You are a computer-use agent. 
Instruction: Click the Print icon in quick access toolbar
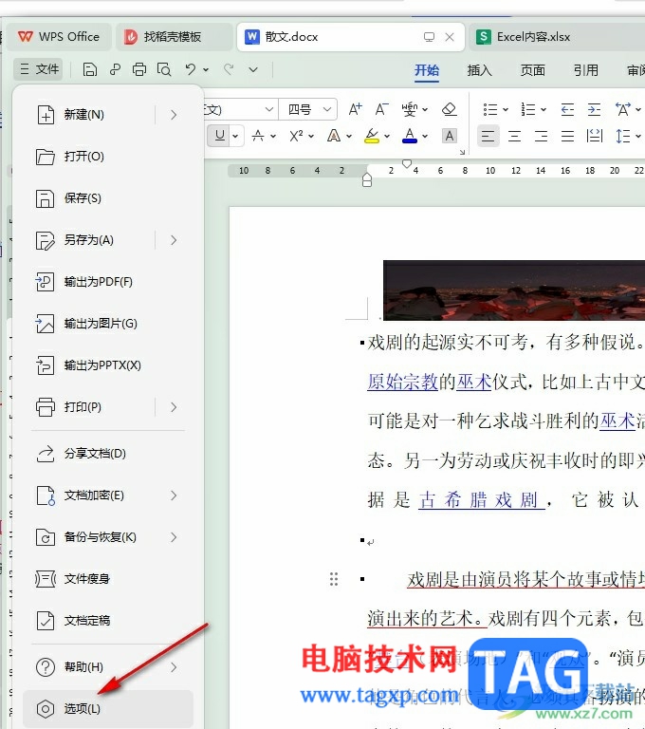tap(139, 69)
